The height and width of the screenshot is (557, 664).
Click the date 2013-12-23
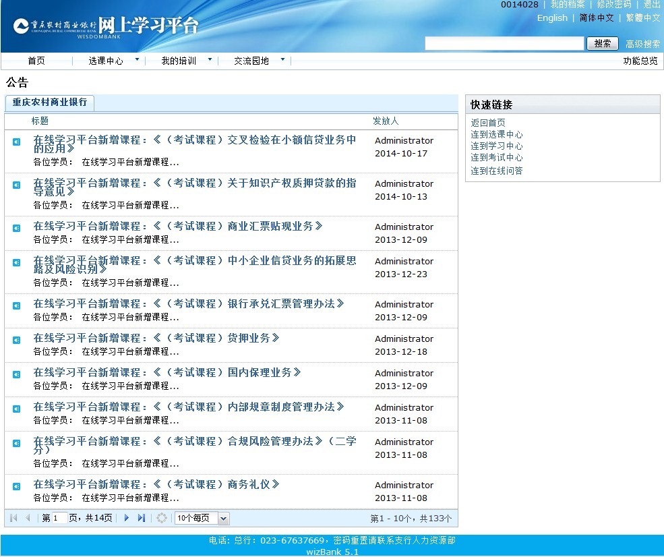[x=401, y=274]
